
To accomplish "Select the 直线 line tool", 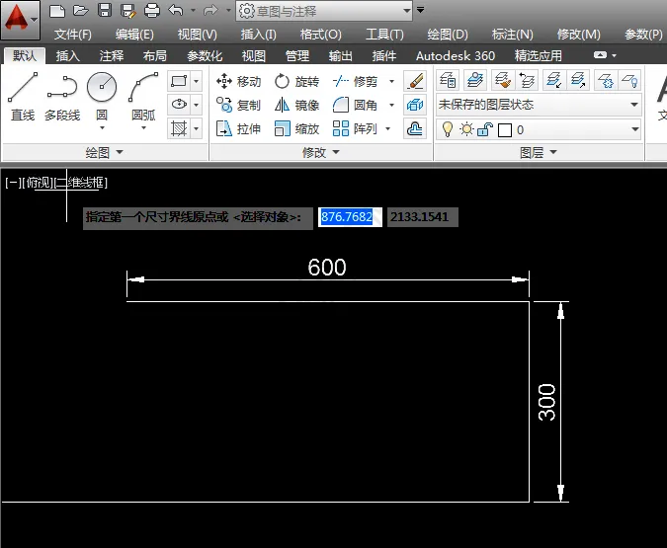I will 23,96.
